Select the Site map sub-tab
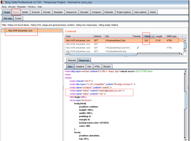Image resolution: width=191 pixels, height=141 pixels. pos(8,18)
